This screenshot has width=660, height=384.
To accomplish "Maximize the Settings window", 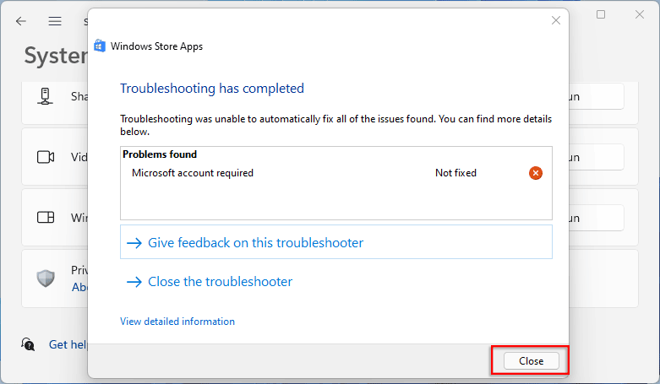I will click(601, 14).
